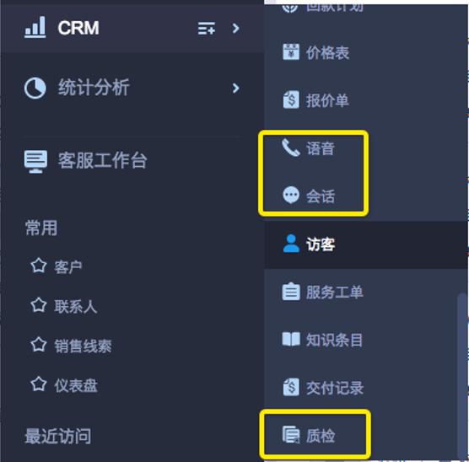
Task: Expand the CRM chevron arrow
Action: click(235, 28)
